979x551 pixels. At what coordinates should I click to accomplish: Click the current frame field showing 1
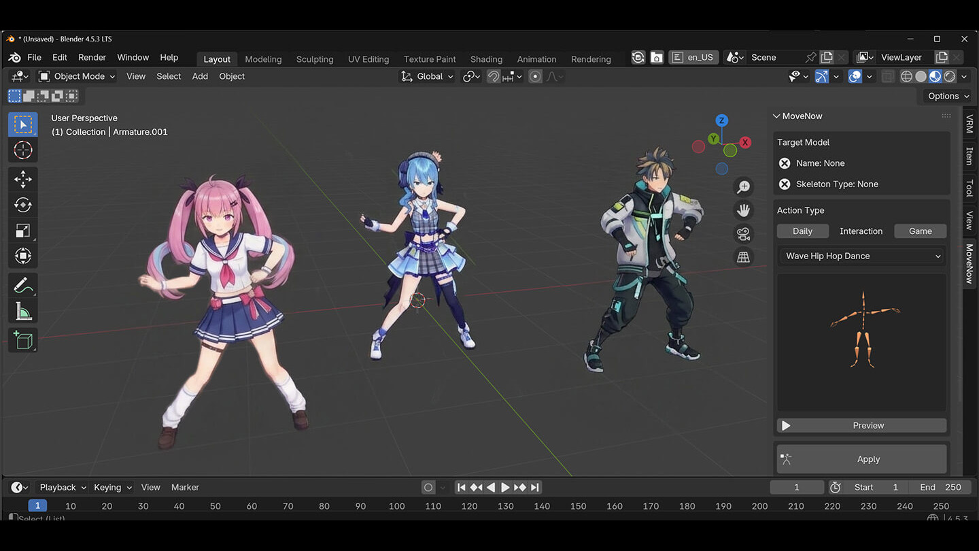point(797,487)
